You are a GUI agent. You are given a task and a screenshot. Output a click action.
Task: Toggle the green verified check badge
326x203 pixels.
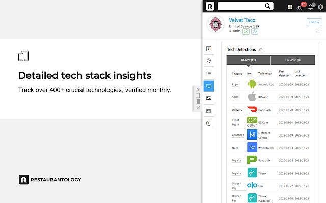click(x=246, y=31)
